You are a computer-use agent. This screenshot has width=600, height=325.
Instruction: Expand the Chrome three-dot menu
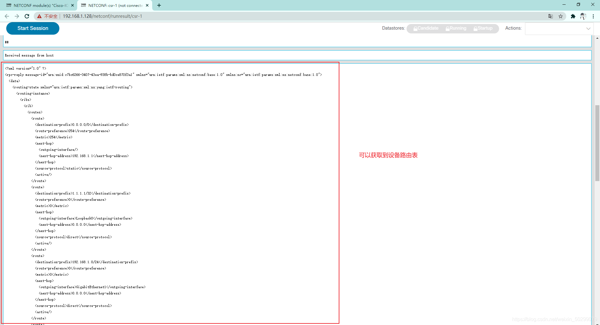[593, 16]
